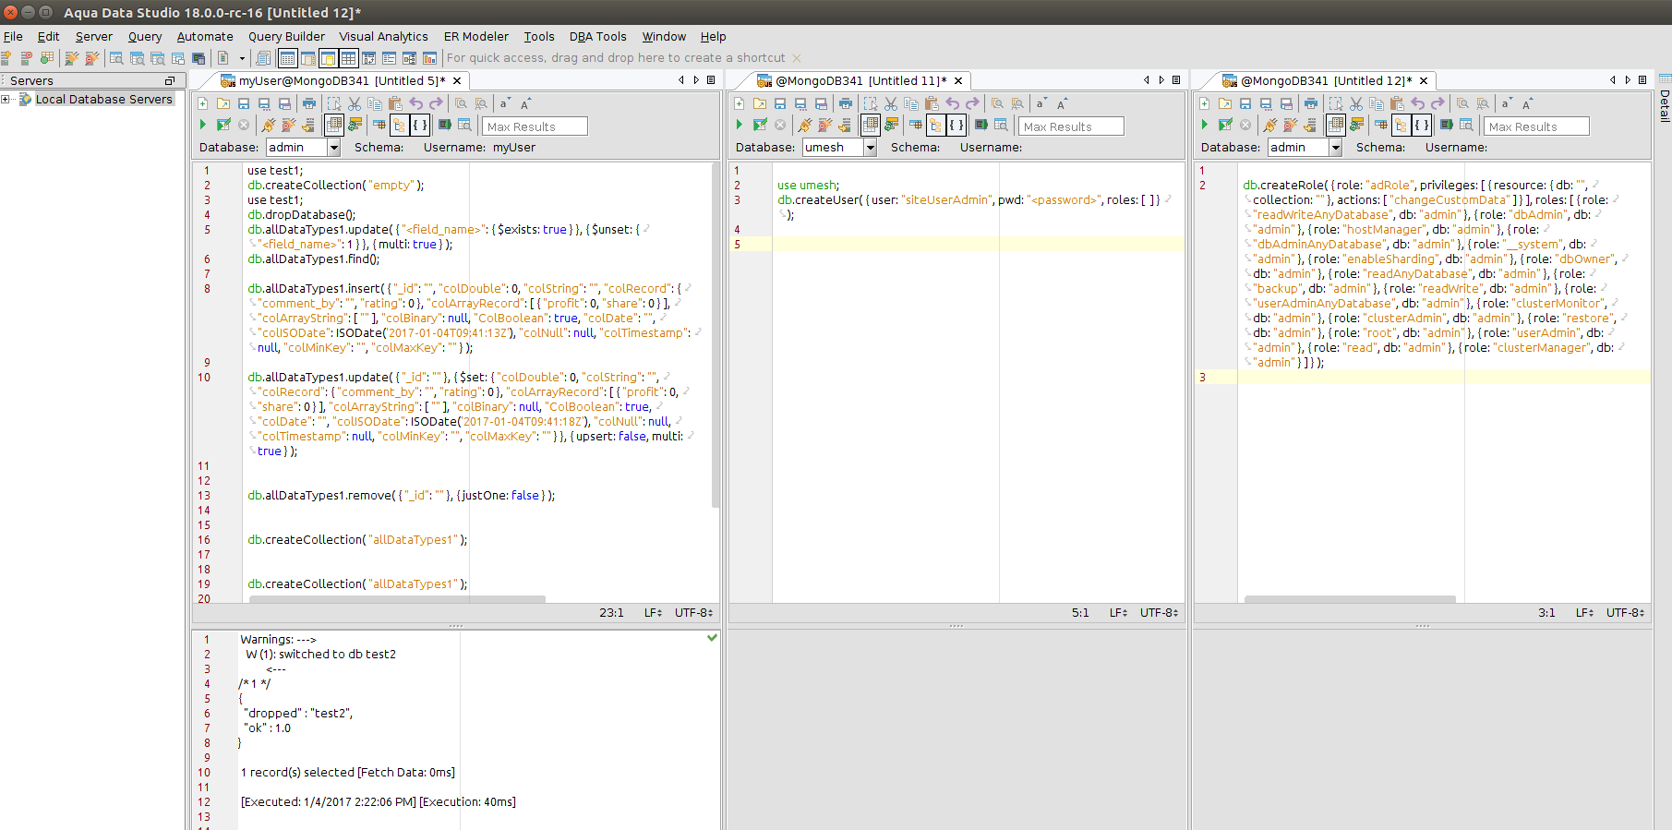Increase font size in the Untitled 5 editor
Screen dimensions: 1672x830
tap(525, 103)
